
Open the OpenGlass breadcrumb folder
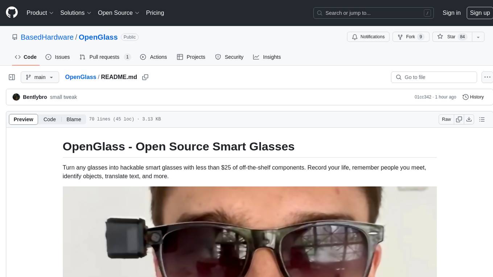[80, 77]
